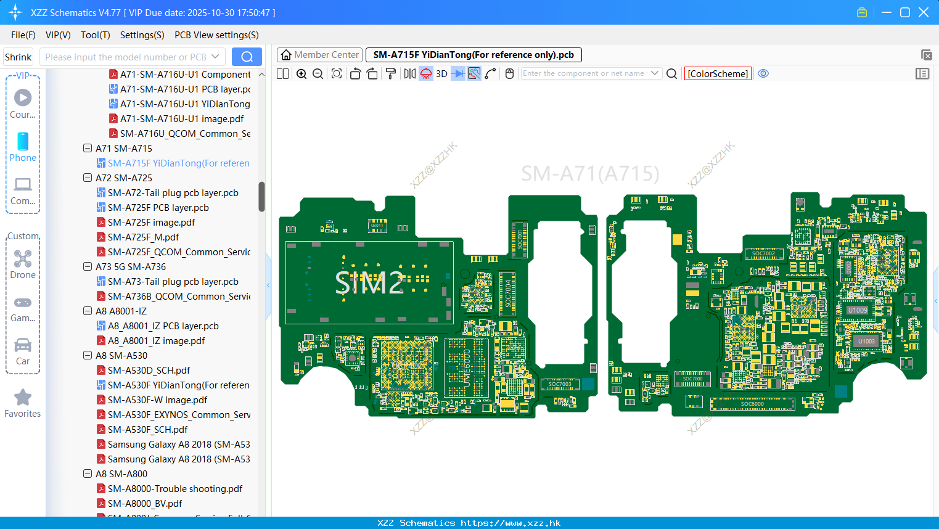
Task: Click the zoom out magnifier icon
Action: (318, 73)
